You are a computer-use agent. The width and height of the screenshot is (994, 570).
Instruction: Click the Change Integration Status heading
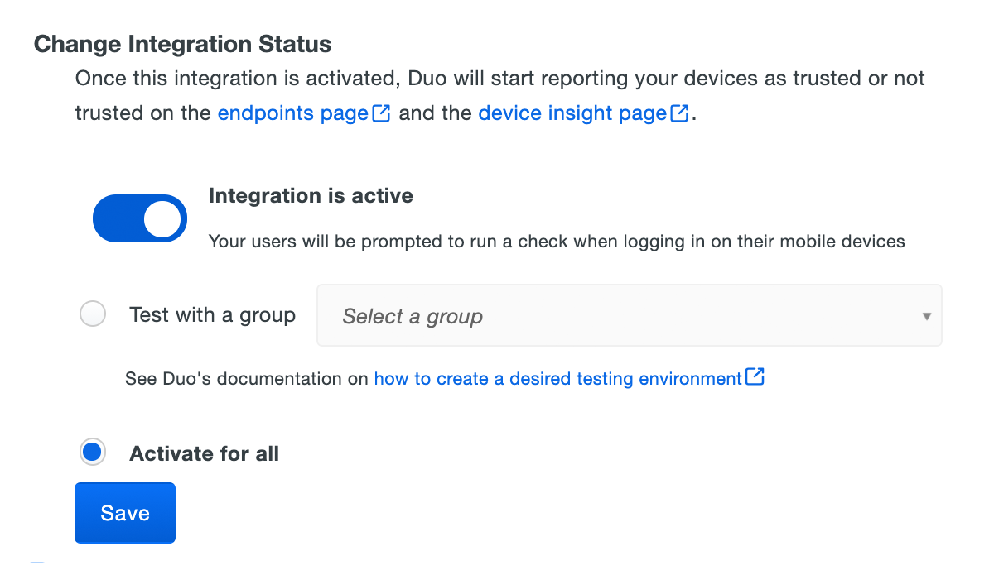pos(182,44)
